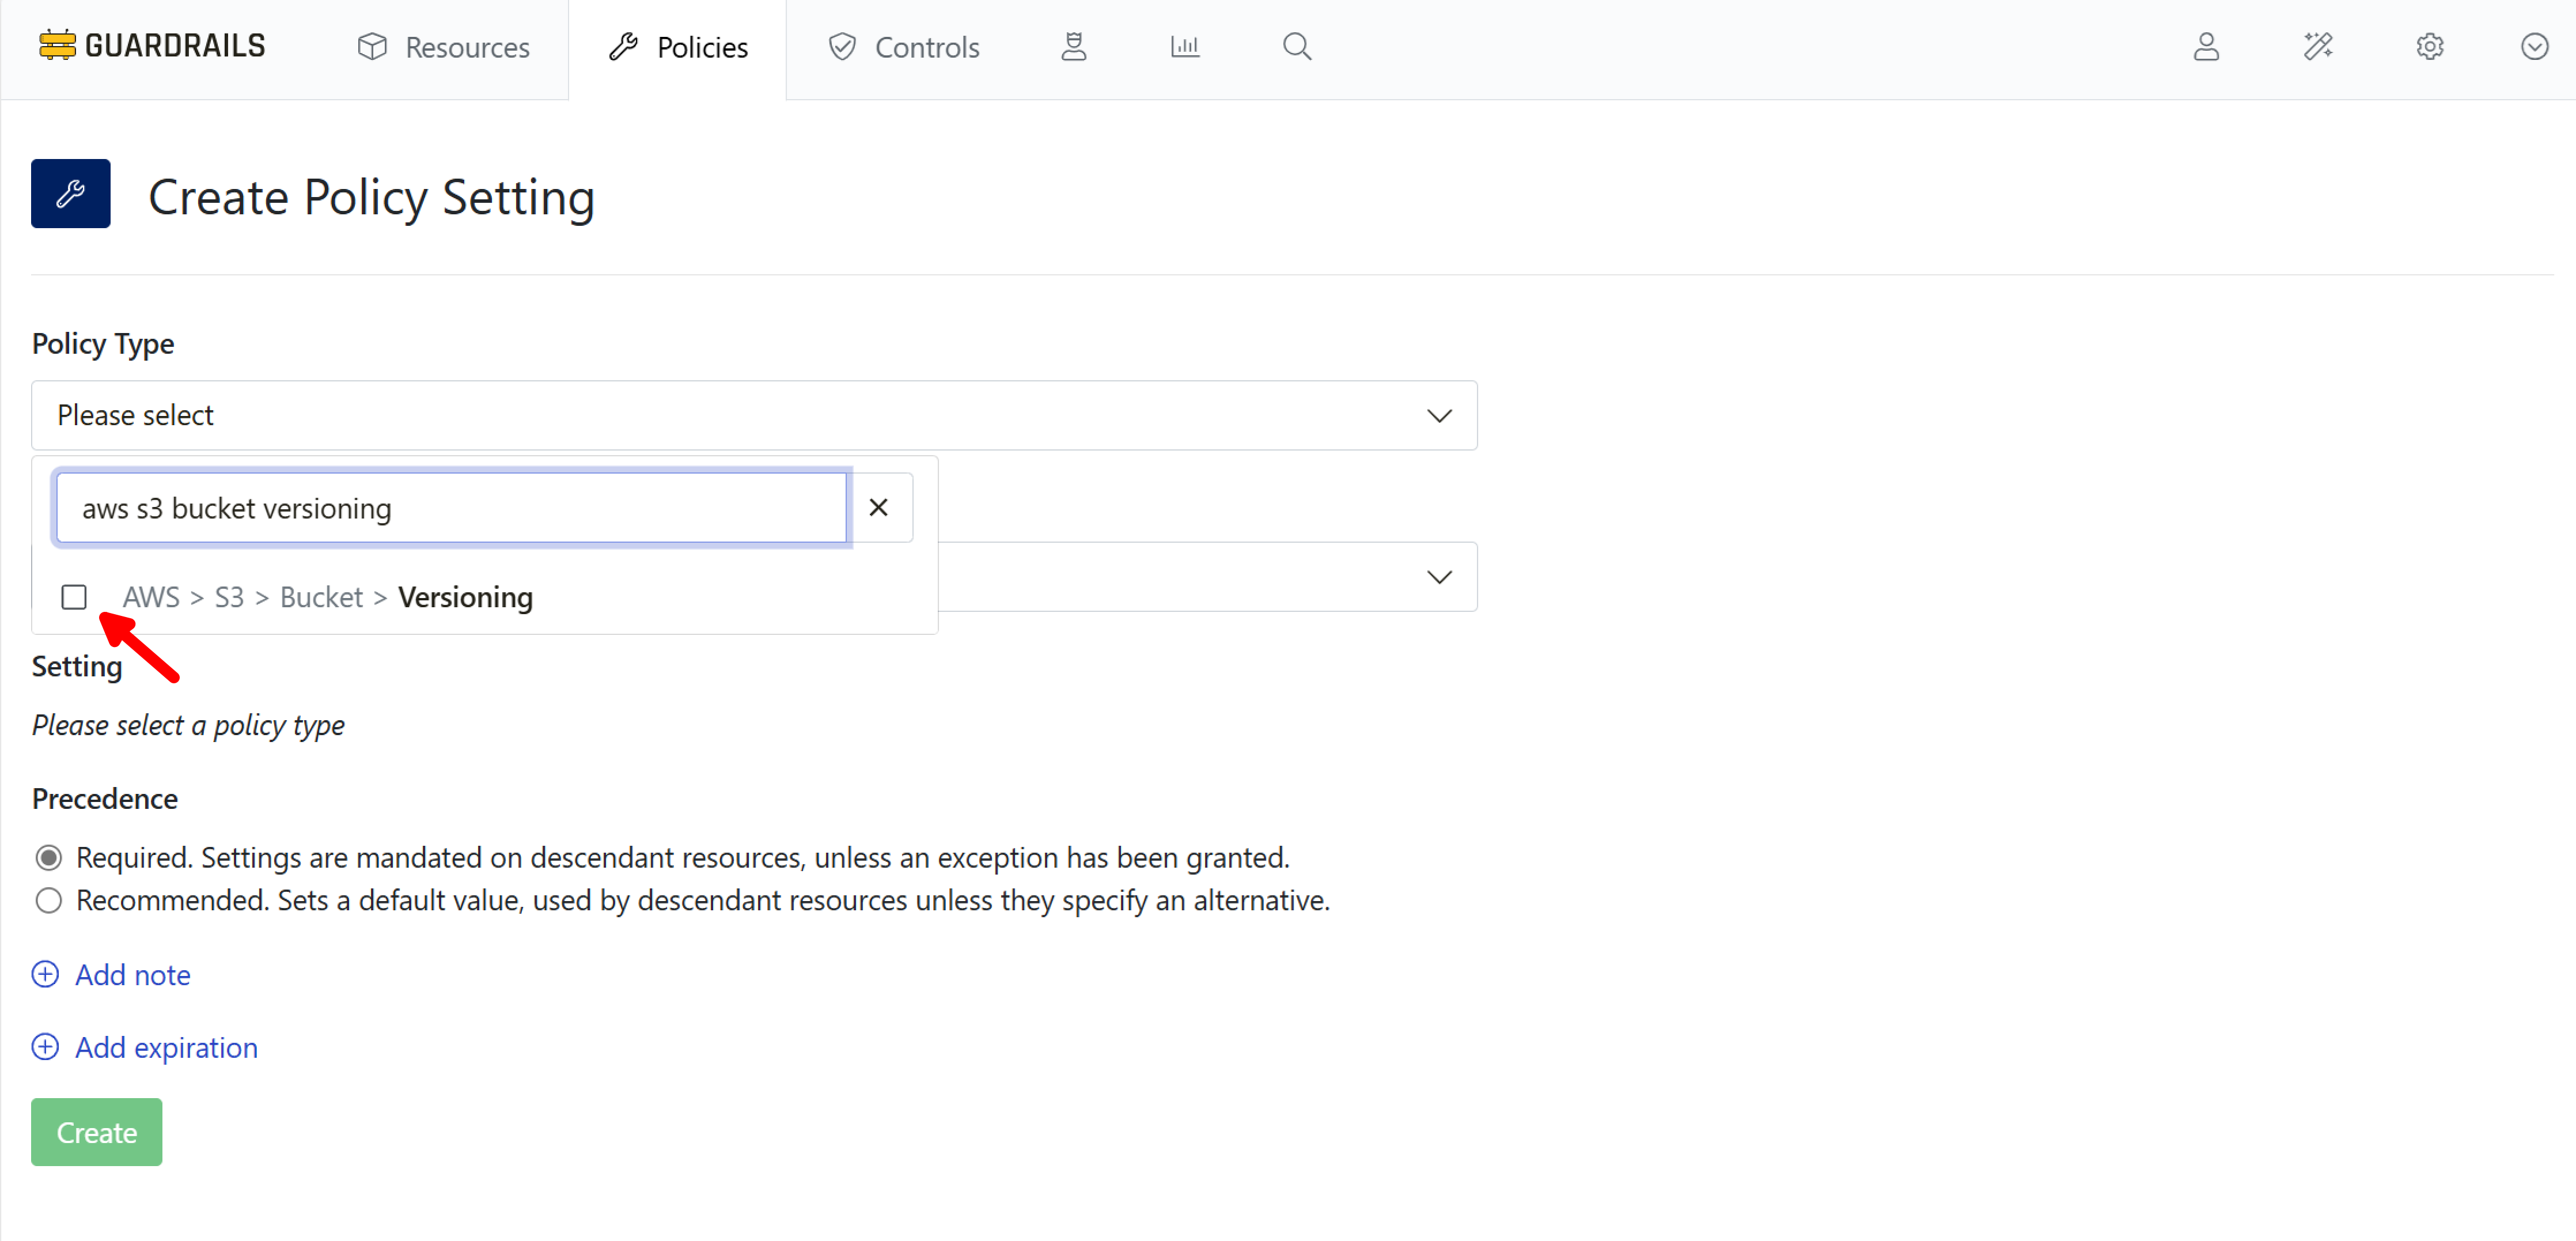Click the Create button
The image size is (2576, 1241).
tap(95, 1131)
